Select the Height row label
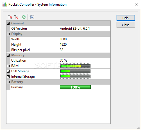 point(16,45)
